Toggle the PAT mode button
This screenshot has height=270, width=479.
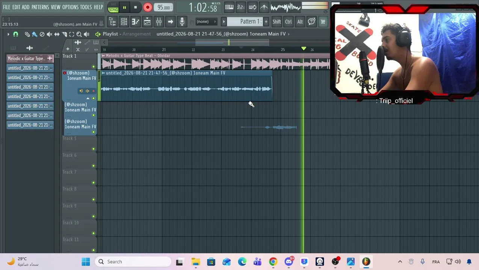pos(113,5)
